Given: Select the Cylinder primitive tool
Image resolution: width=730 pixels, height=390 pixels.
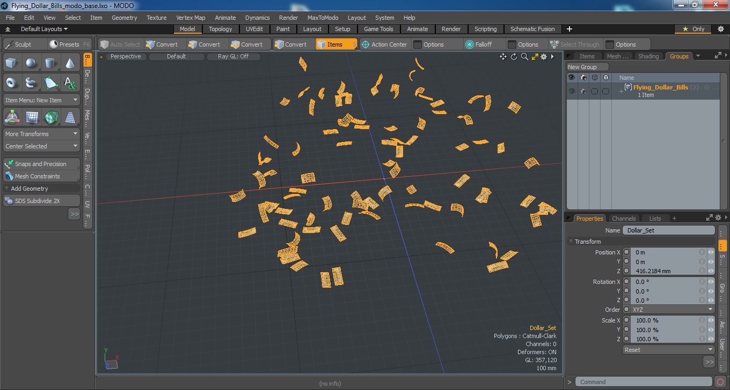Looking at the screenshot, I should pos(50,64).
